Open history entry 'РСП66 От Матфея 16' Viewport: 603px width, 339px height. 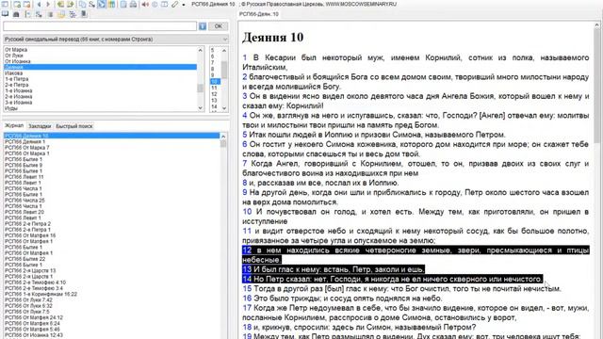pos(111,235)
